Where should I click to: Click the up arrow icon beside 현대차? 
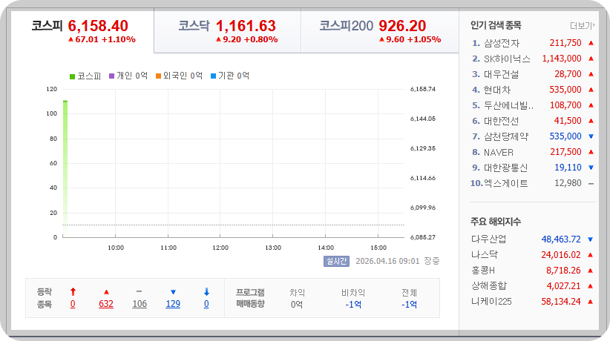pyautogui.click(x=591, y=90)
